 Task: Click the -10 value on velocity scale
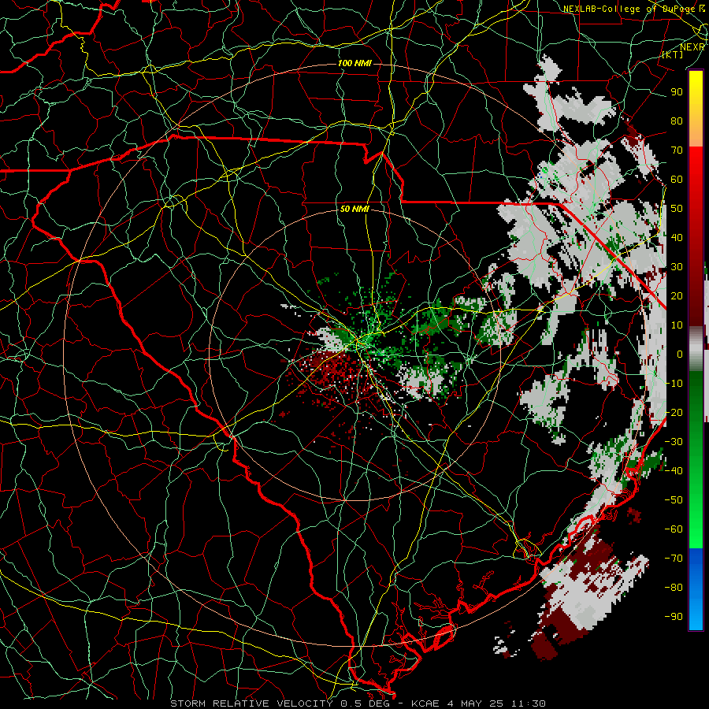pyautogui.click(x=674, y=384)
